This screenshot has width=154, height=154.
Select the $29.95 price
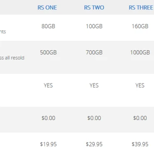coord(94,144)
